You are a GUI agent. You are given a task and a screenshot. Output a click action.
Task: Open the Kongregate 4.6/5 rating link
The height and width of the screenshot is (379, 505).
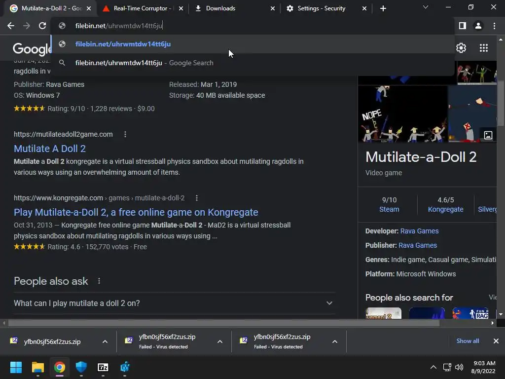coord(445,205)
